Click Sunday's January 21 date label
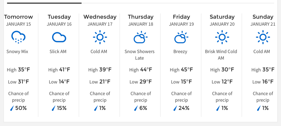The width and height of the screenshot is (281, 126). [263, 24]
